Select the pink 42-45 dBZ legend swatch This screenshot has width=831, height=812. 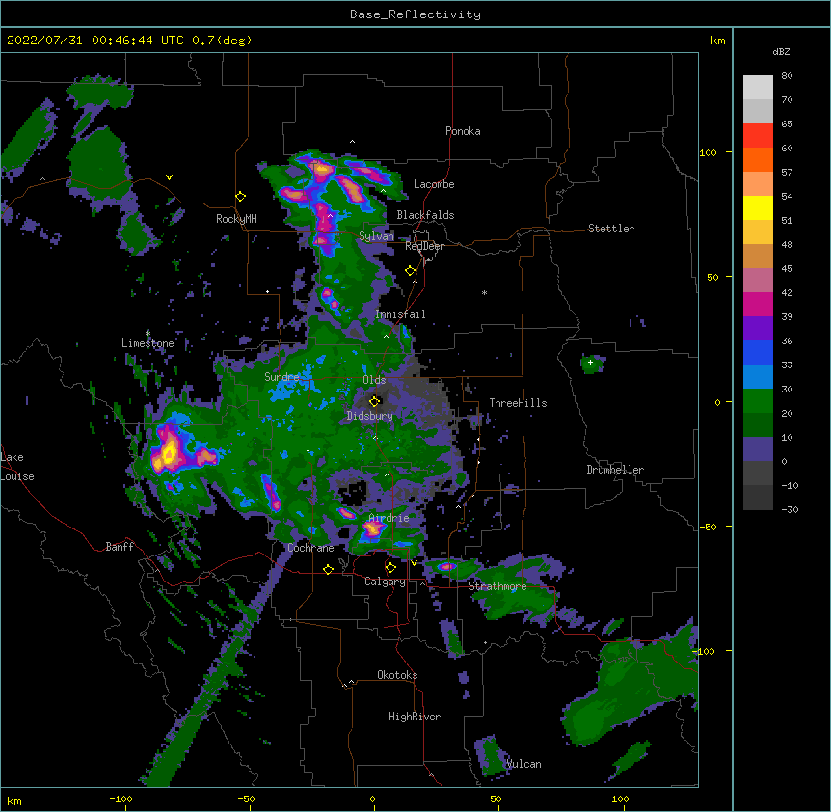(758, 281)
